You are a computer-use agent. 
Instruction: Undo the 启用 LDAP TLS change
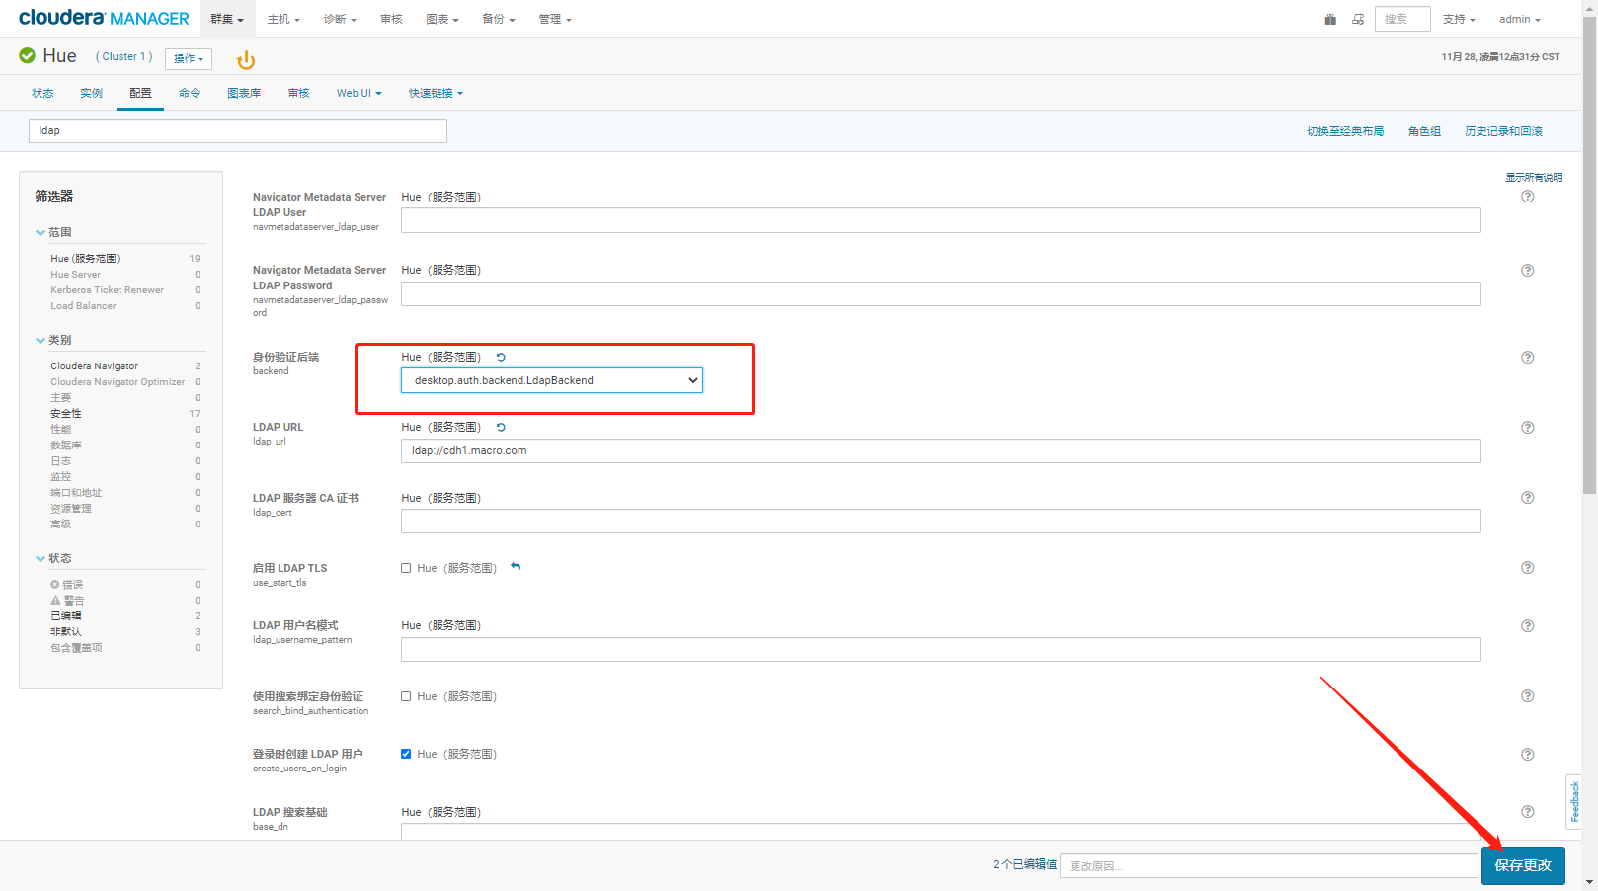point(516,567)
